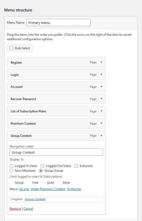The width and height of the screenshot is (142, 221).
Task: Expand the Login menu item arrow
Action: coord(101,75)
